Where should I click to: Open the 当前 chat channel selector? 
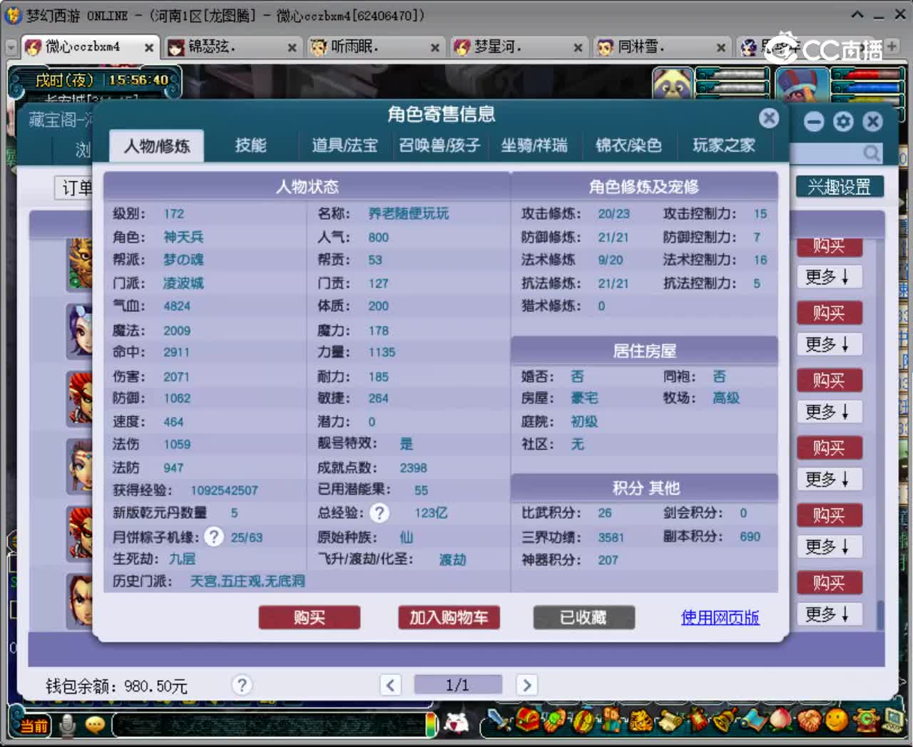33,726
